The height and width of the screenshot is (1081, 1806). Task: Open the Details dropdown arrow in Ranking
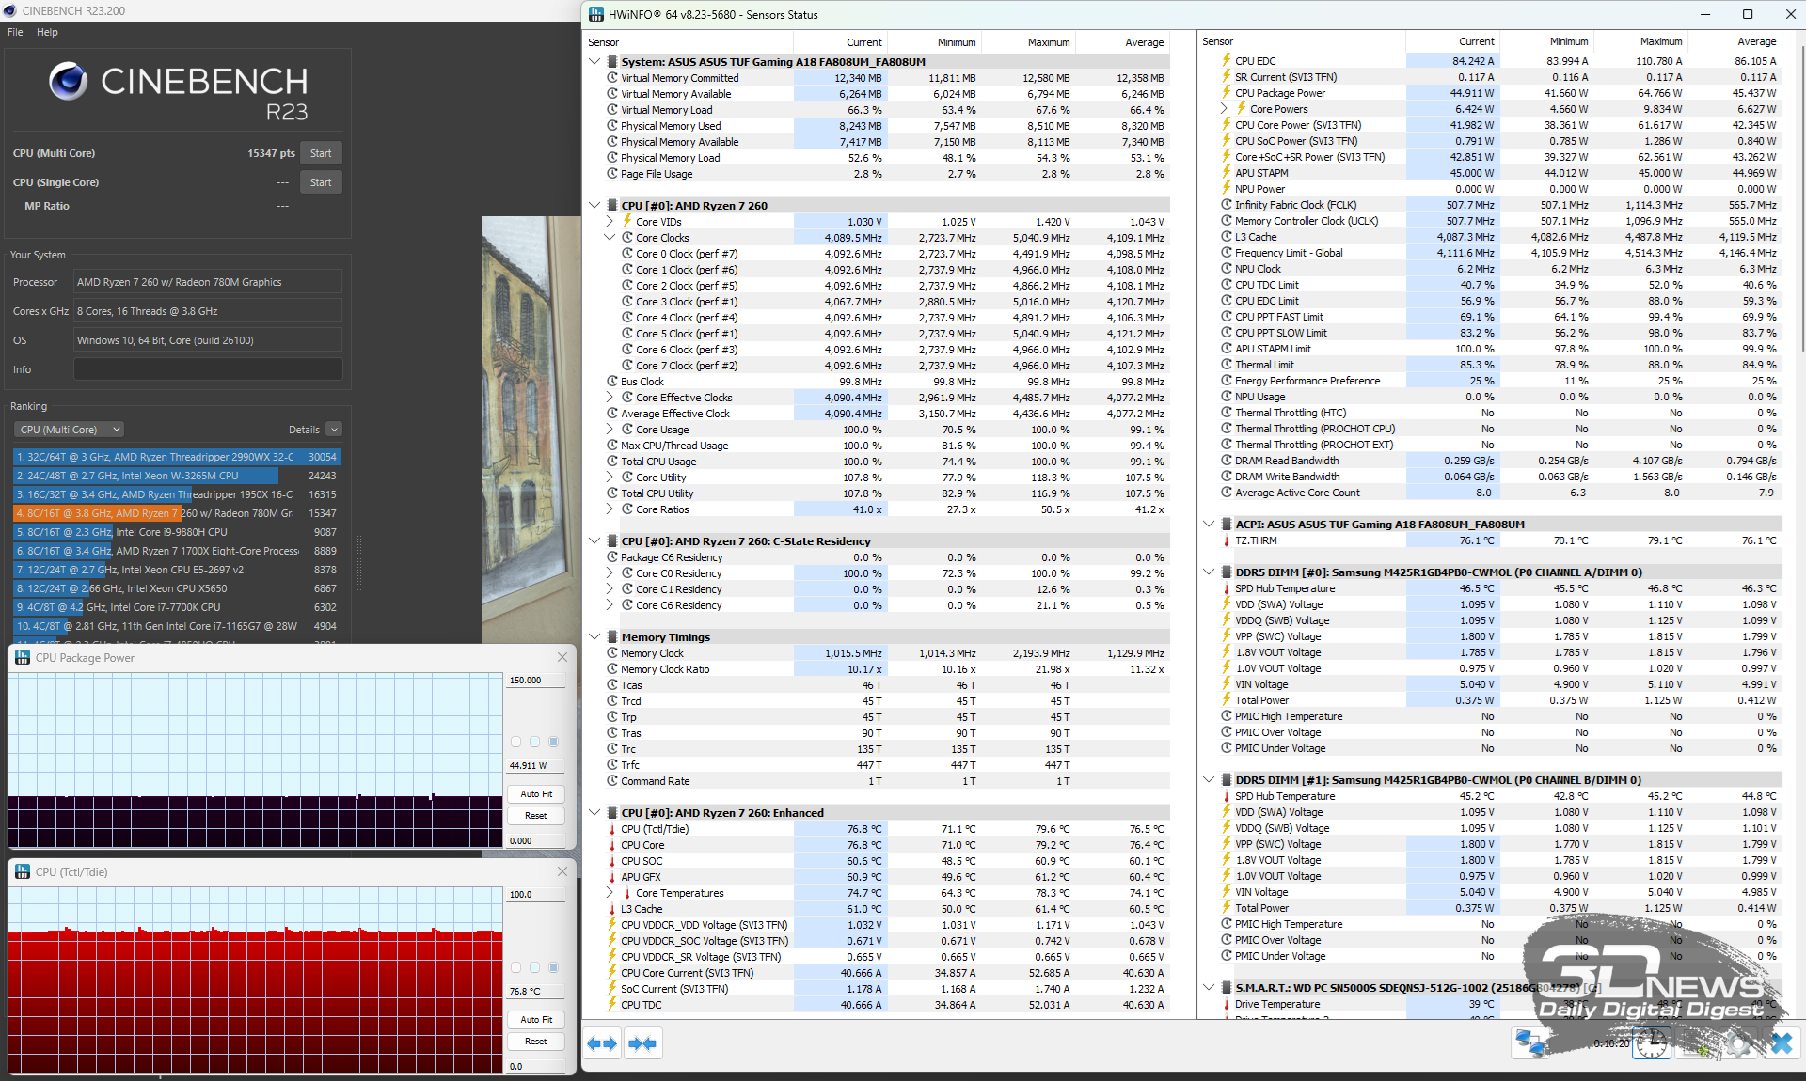point(334,430)
